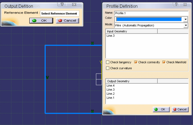
Task: Select Line.2 in Output Geometry list
Action: (111, 94)
